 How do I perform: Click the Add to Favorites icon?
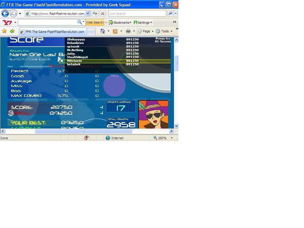[12, 31]
